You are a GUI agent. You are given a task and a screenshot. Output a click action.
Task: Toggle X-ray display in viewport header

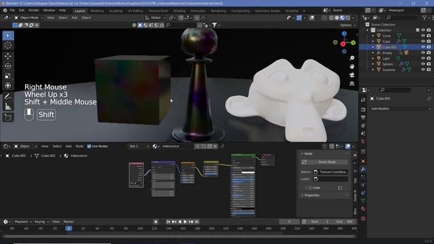(324, 18)
